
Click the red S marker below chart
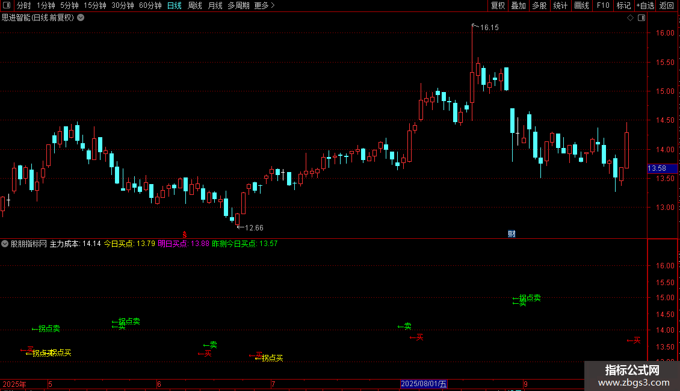(185, 235)
